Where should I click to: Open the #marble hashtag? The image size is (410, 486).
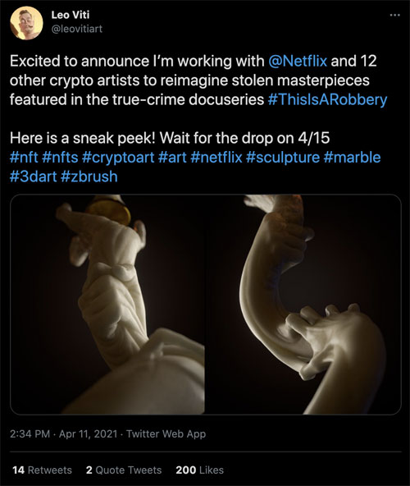[352, 157]
